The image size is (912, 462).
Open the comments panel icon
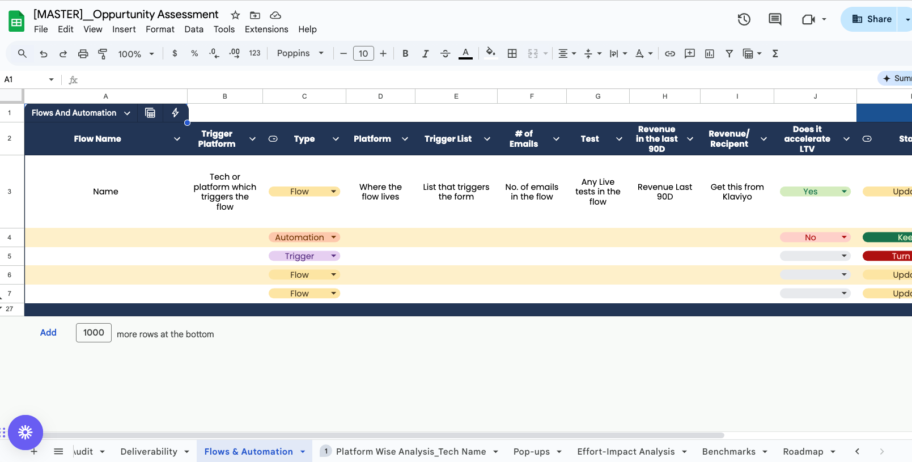774,19
